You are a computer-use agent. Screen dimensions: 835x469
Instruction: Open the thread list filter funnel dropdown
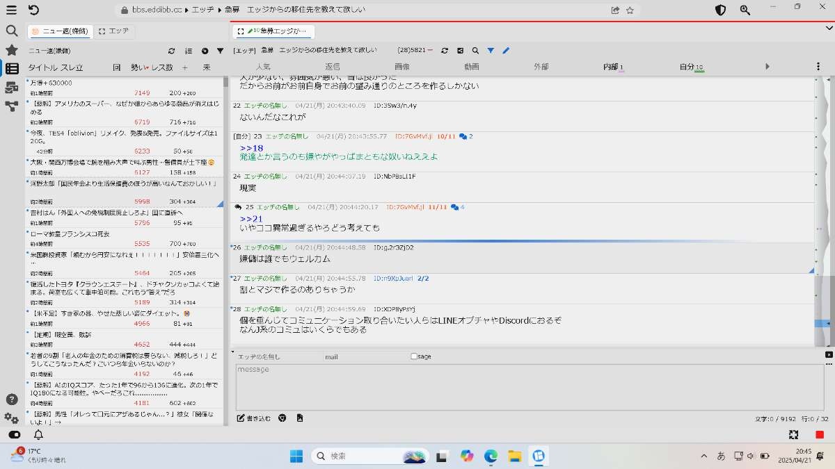[x=220, y=51]
